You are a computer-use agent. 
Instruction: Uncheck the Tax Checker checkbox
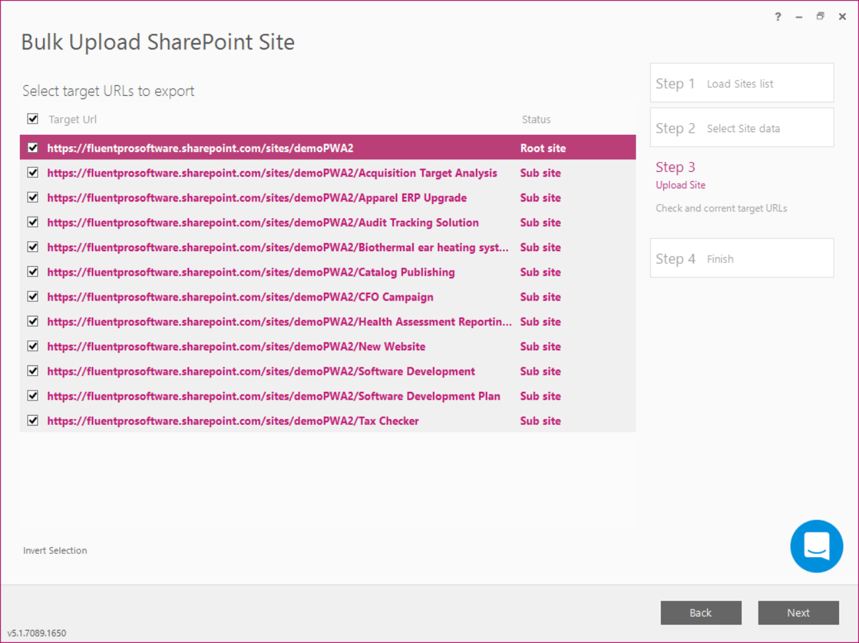coord(32,420)
